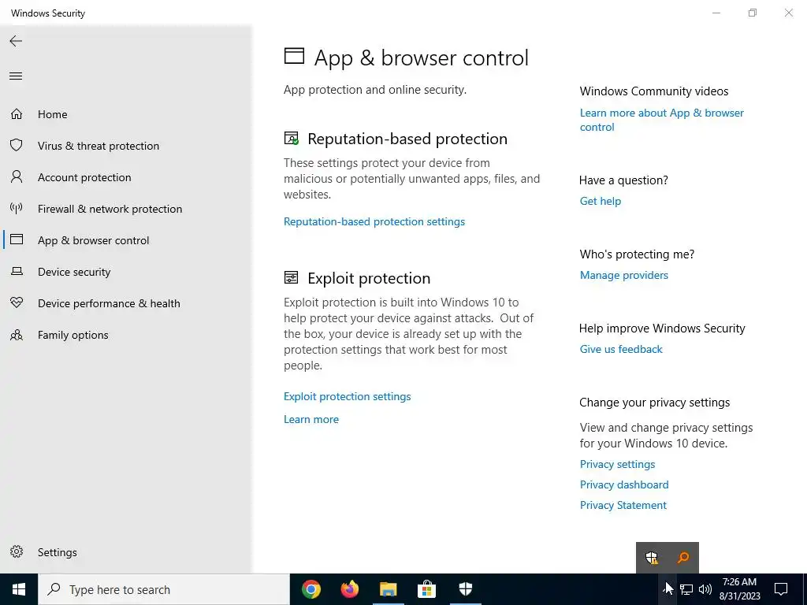Launch Firefox from the taskbar
This screenshot has height=605, width=807.
click(350, 589)
